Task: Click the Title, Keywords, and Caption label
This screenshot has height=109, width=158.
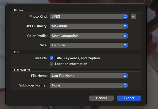Action: 77,58
